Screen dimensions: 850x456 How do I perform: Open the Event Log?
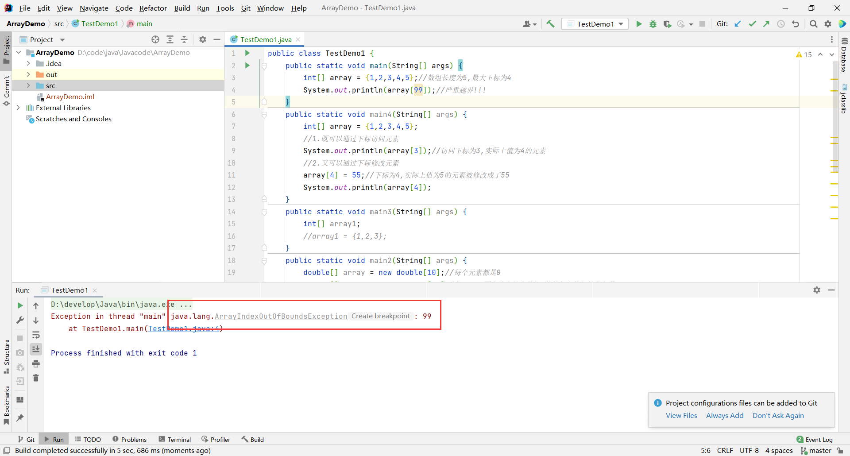point(815,439)
